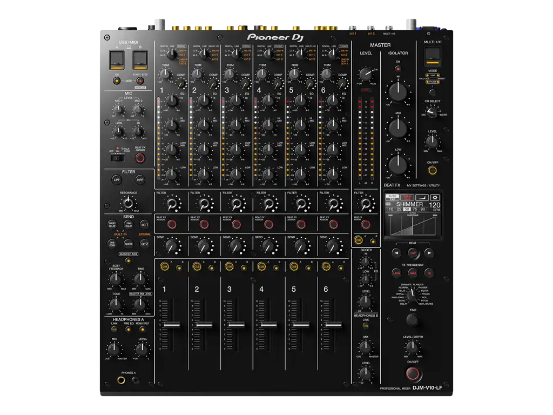553x415 pixels.
Task: Select the LPF filter button
Action: 117,180
